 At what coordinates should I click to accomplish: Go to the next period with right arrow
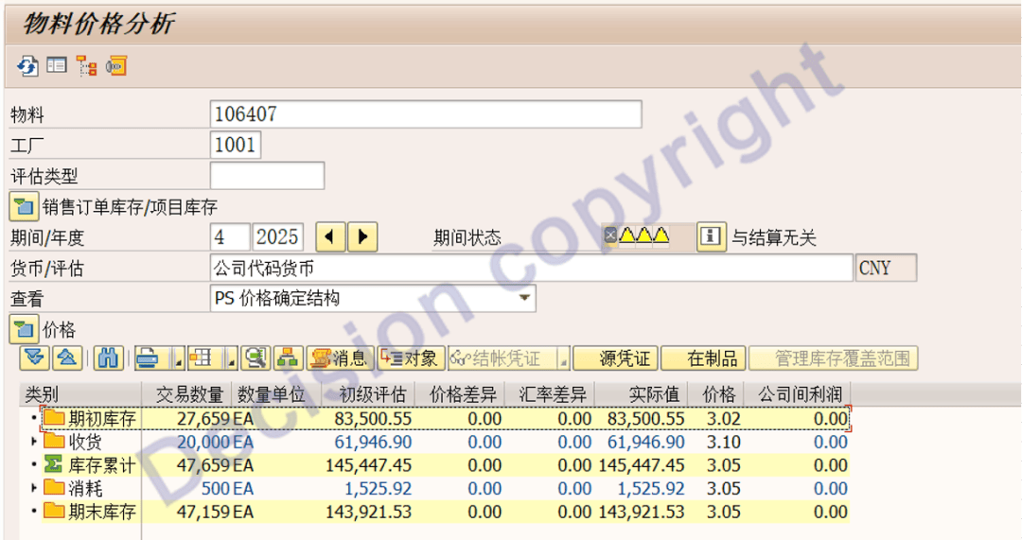coord(362,237)
